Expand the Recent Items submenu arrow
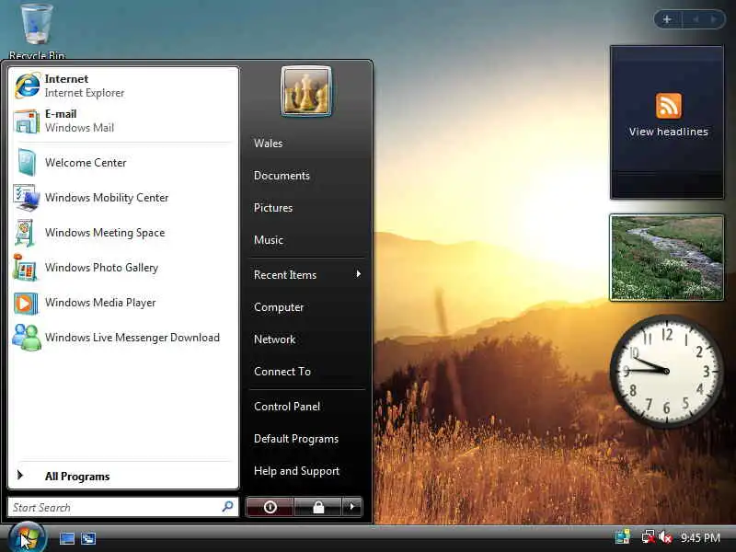 click(x=359, y=273)
